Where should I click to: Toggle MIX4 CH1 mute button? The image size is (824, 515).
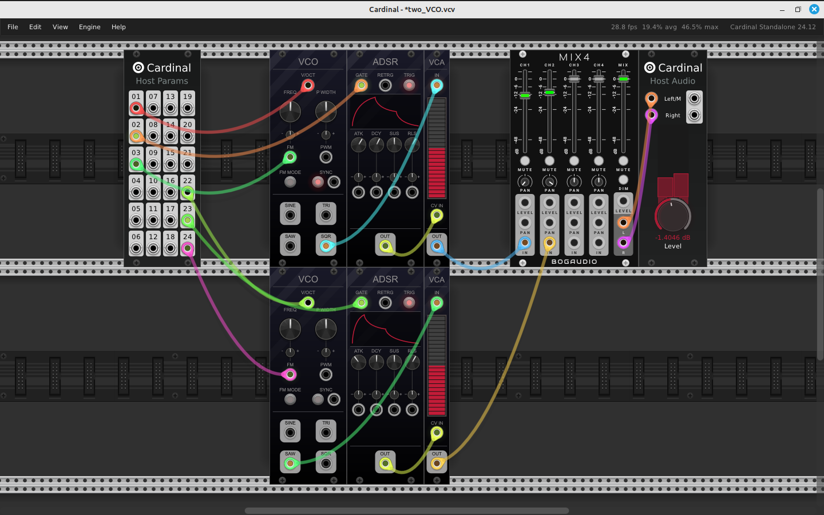pyautogui.click(x=525, y=161)
